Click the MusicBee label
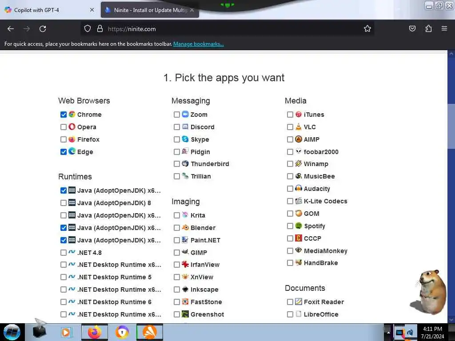Image resolution: width=455 pixels, height=341 pixels. [319, 176]
